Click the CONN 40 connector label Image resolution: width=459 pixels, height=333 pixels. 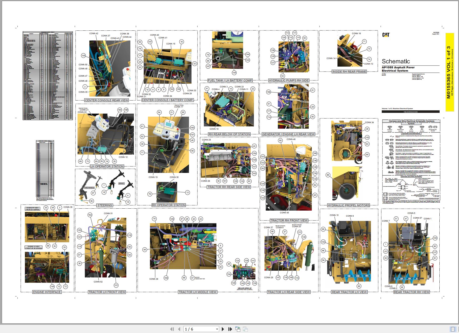(x=155, y=35)
